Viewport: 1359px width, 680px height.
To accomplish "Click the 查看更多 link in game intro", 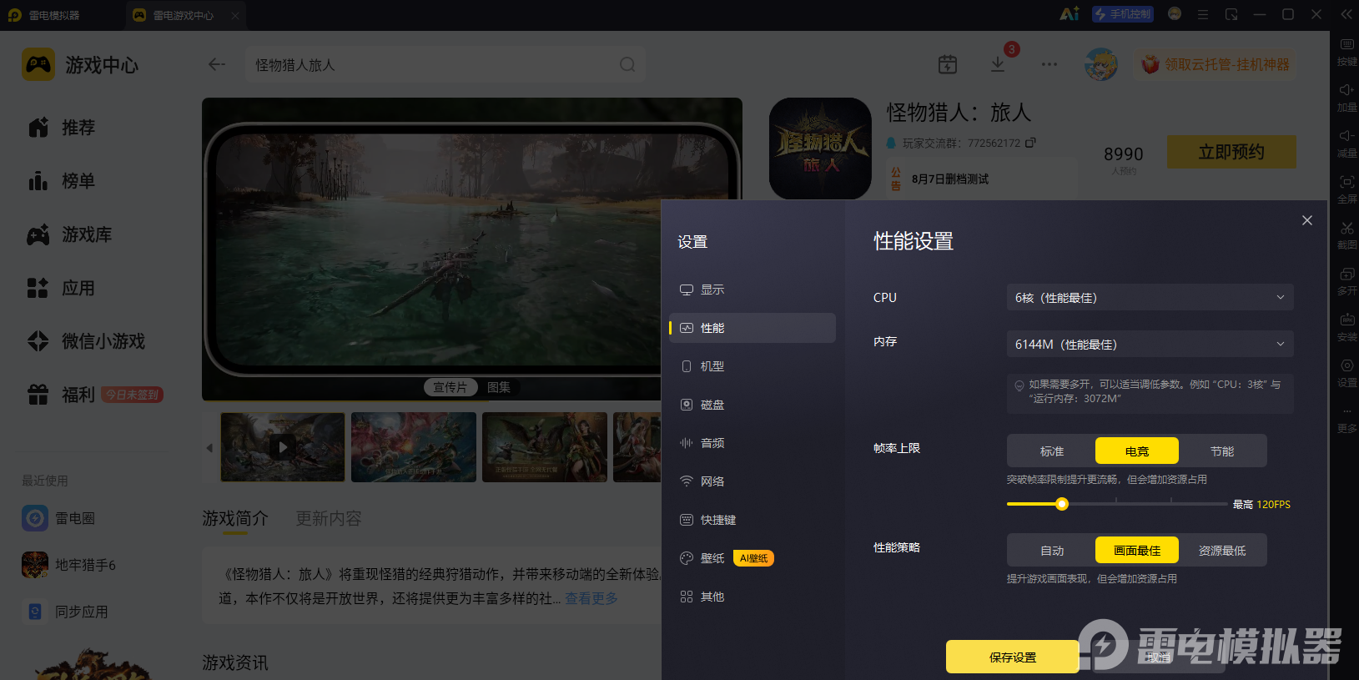I will click(591, 598).
